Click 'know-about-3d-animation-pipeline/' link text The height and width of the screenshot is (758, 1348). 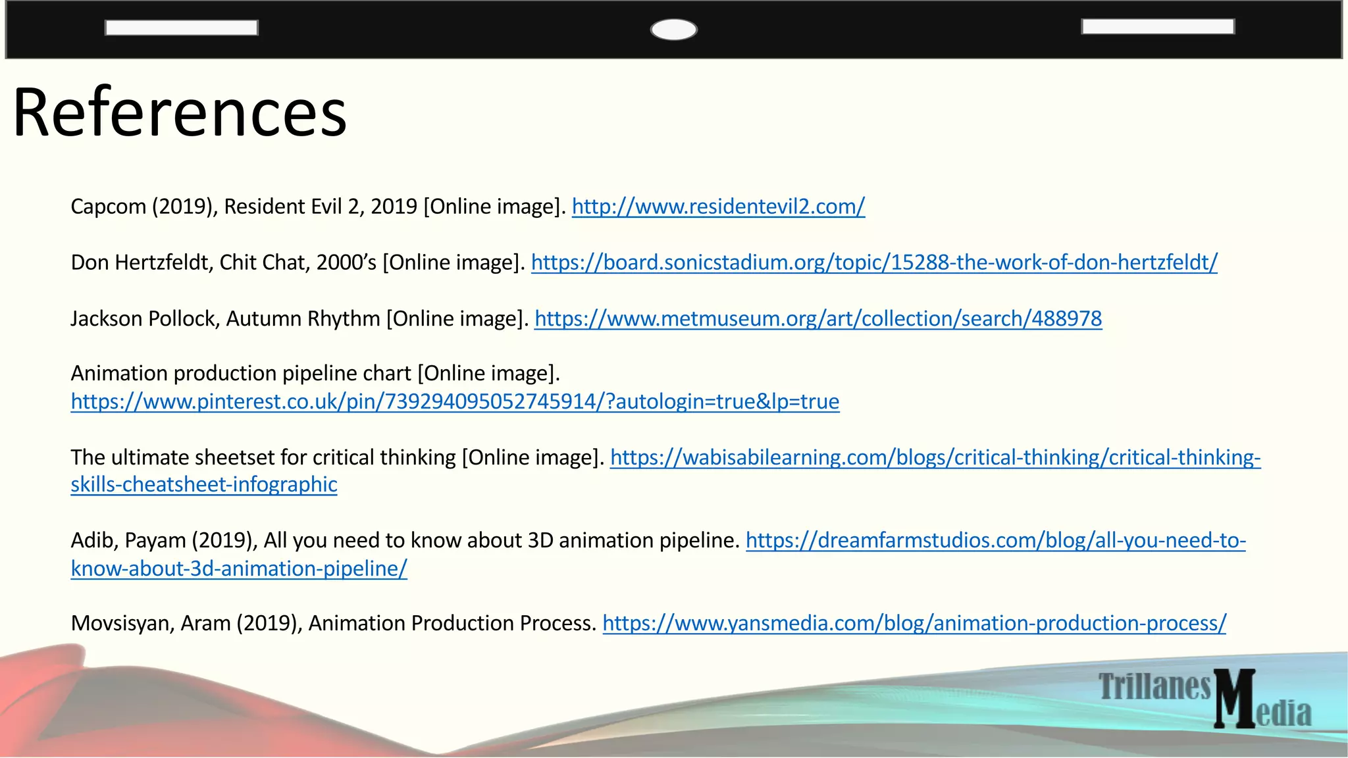coord(239,568)
